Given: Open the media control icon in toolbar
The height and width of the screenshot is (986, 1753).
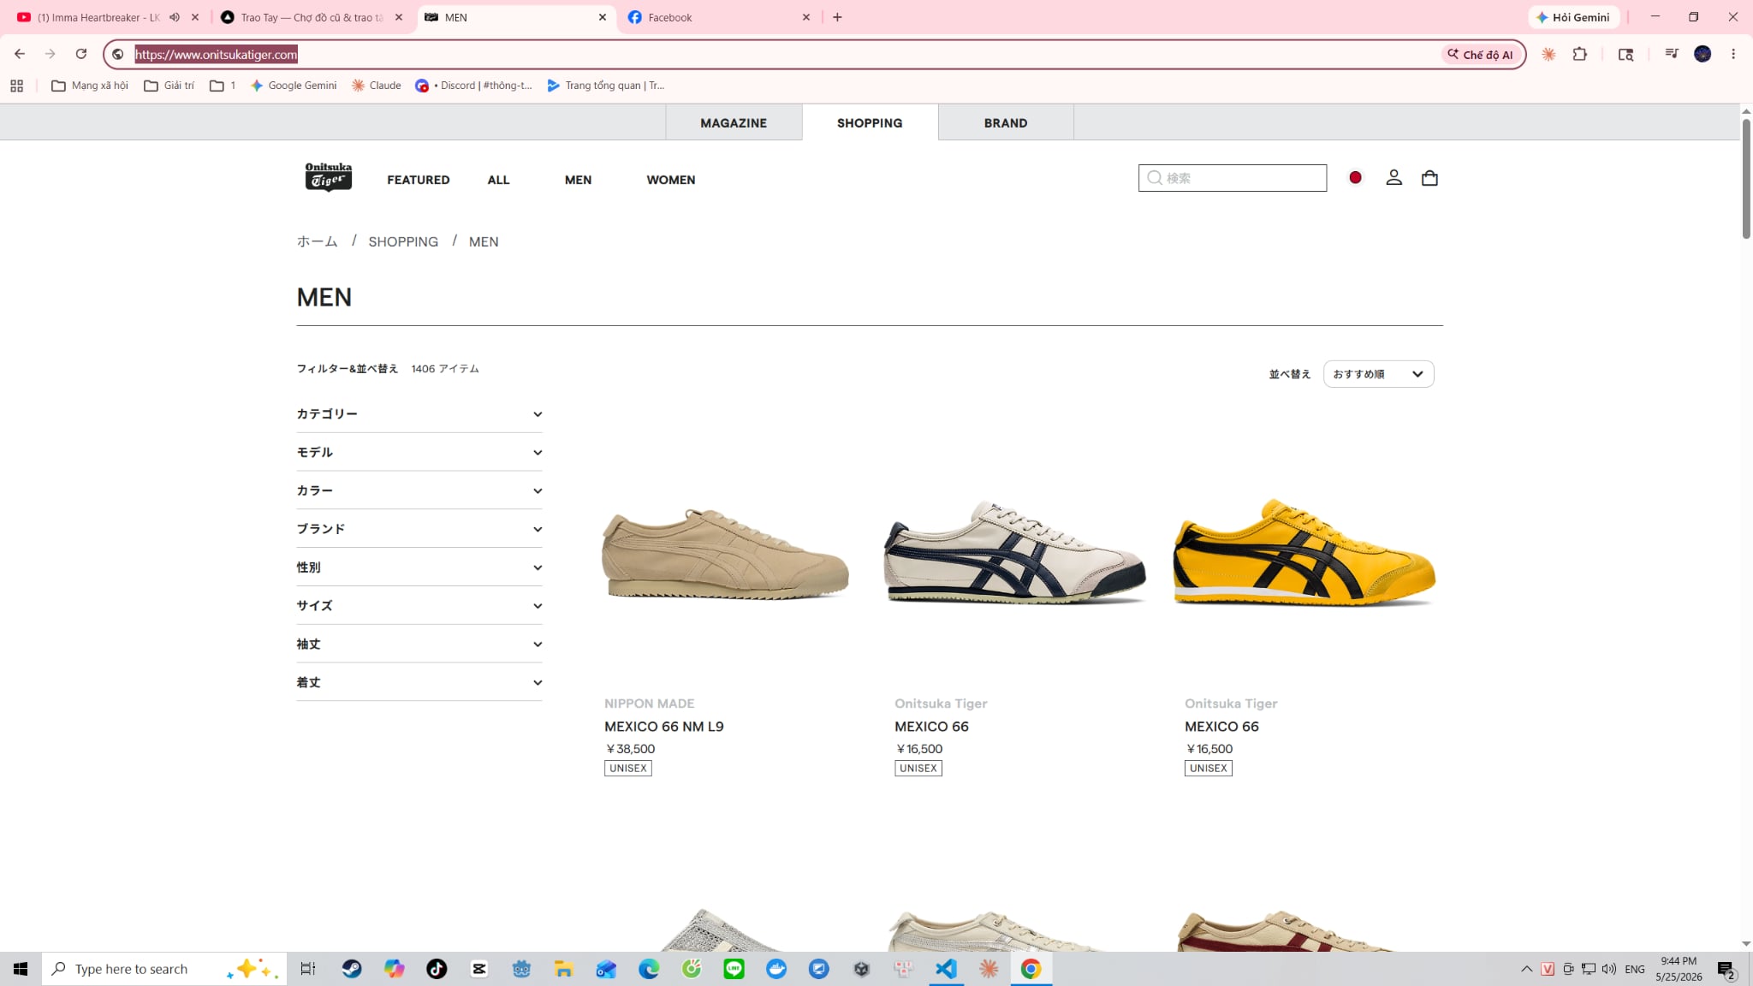Looking at the screenshot, I should click(1671, 54).
